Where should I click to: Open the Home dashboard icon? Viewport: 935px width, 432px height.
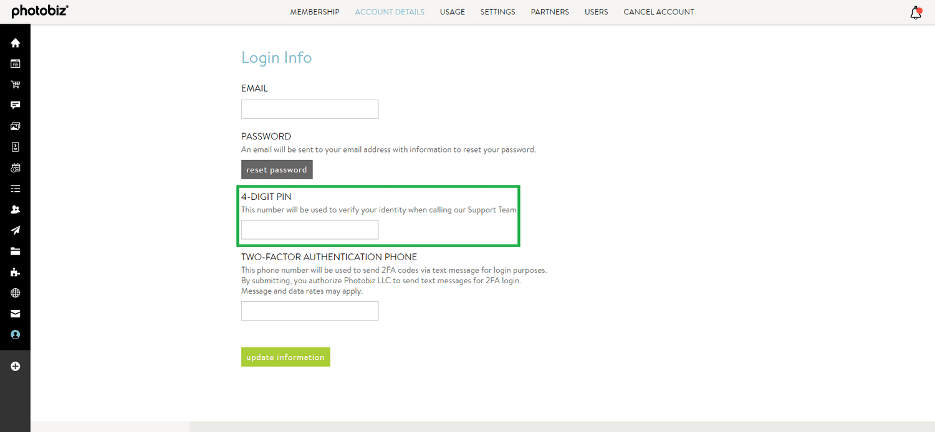(15, 42)
